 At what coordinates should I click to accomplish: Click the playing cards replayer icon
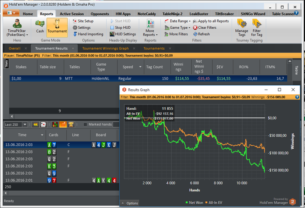[43, 124]
